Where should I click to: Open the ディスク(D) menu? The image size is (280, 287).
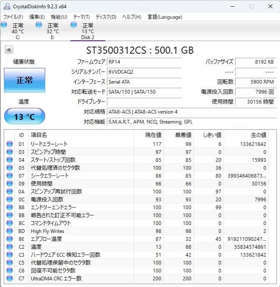coord(106,17)
